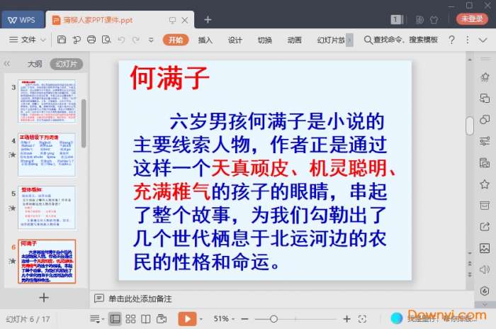The width and height of the screenshot is (496, 329).
Task: Decrease zoom with minus button
Action: pyautogui.click(x=244, y=319)
